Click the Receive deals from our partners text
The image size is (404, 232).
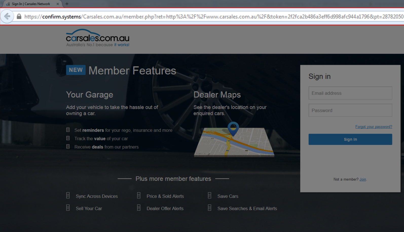pos(106,147)
